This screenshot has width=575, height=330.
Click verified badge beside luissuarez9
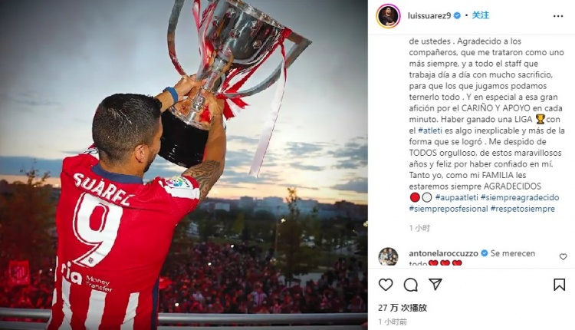(457, 16)
